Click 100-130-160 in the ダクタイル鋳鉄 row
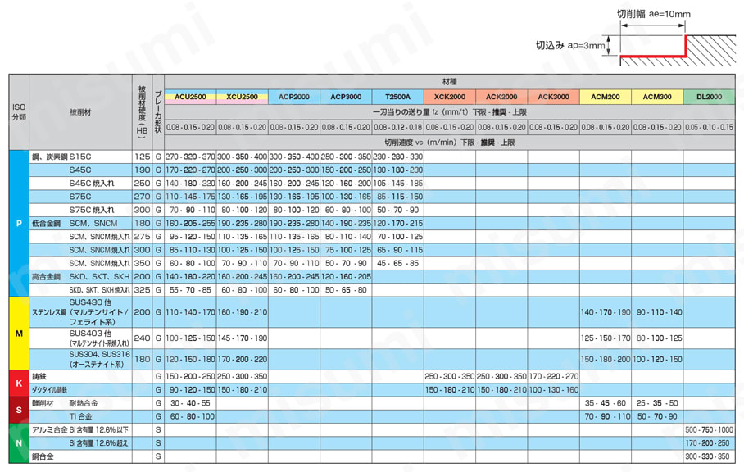744x472 pixels. pyautogui.click(x=553, y=390)
